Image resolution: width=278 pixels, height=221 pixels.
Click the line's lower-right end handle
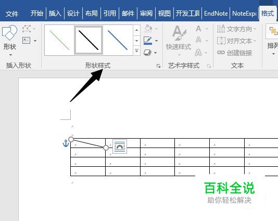tap(106, 148)
